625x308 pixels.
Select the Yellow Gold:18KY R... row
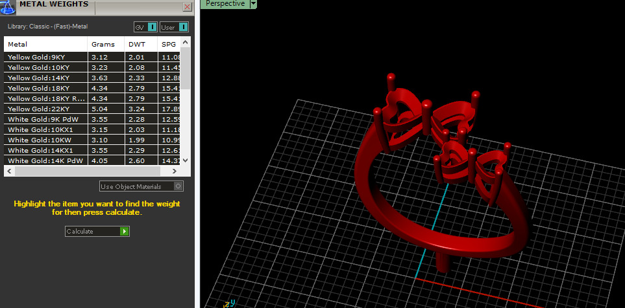[92, 98]
